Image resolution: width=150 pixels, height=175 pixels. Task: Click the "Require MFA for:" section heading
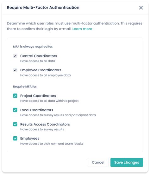25,87
